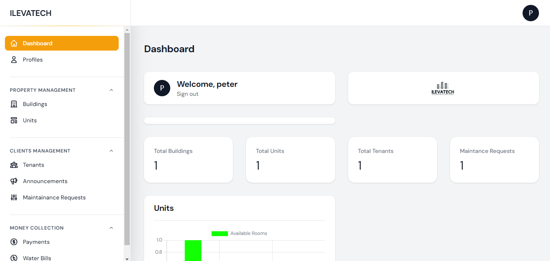Go to Units page in sidebar
The height and width of the screenshot is (261, 550).
click(62, 120)
